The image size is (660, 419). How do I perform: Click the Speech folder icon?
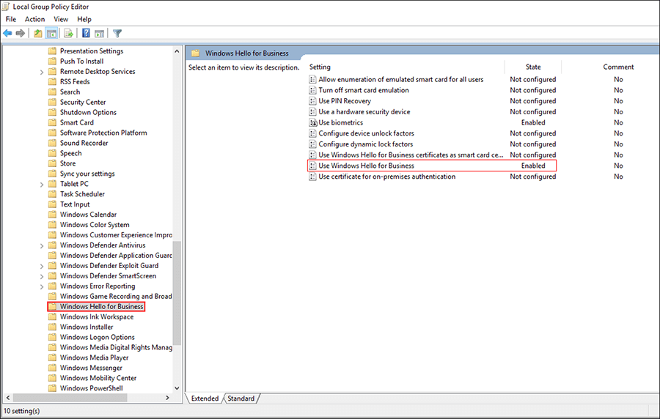tap(52, 153)
